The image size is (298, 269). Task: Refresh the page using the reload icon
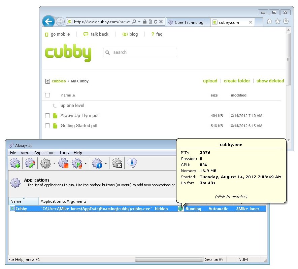[x=156, y=22]
